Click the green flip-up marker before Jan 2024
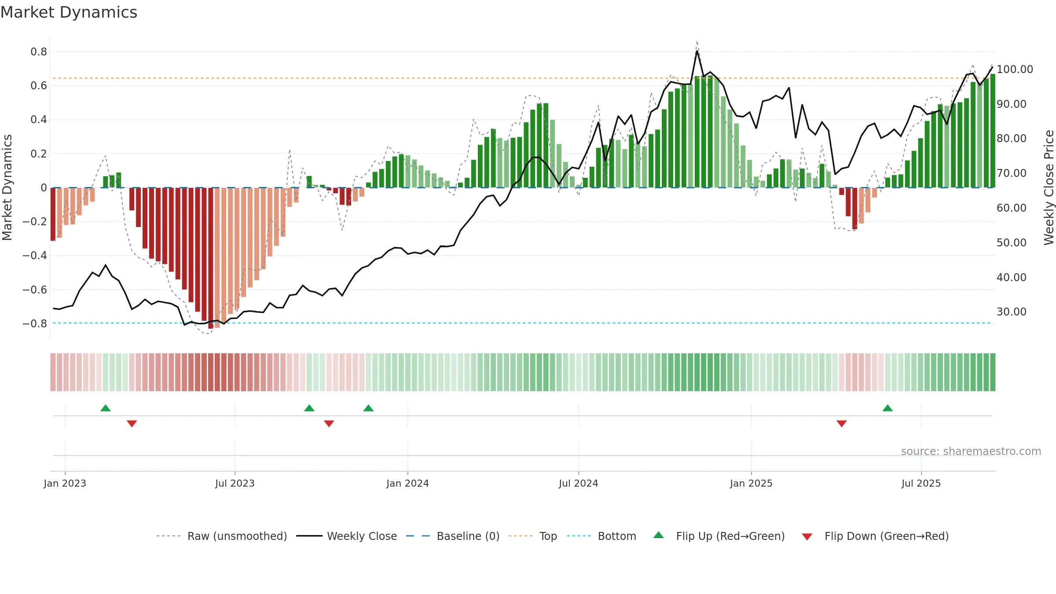 (x=369, y=408)
